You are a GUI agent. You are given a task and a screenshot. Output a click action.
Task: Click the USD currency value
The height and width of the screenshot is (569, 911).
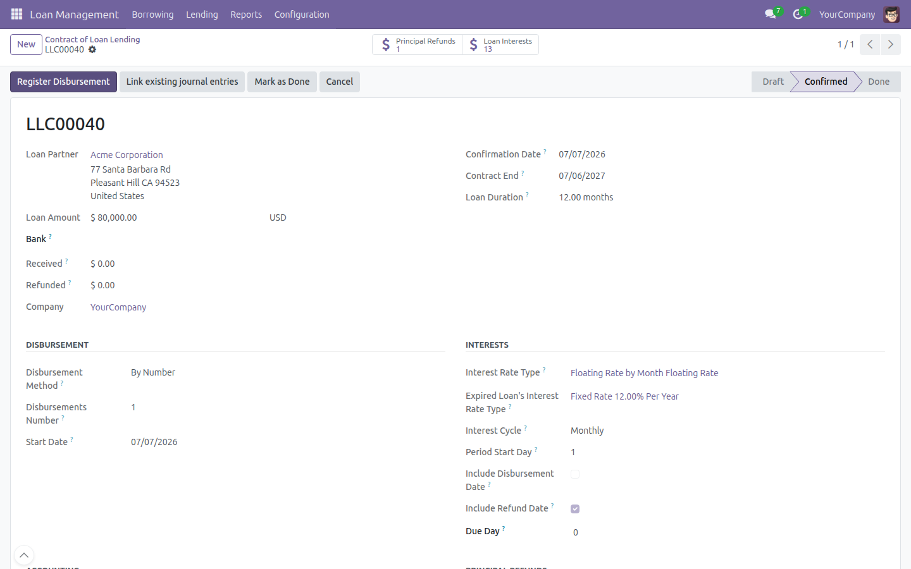coord(278,217)
